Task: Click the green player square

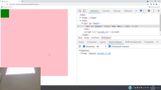Action: pyautogui.click(x=5, y=13)
